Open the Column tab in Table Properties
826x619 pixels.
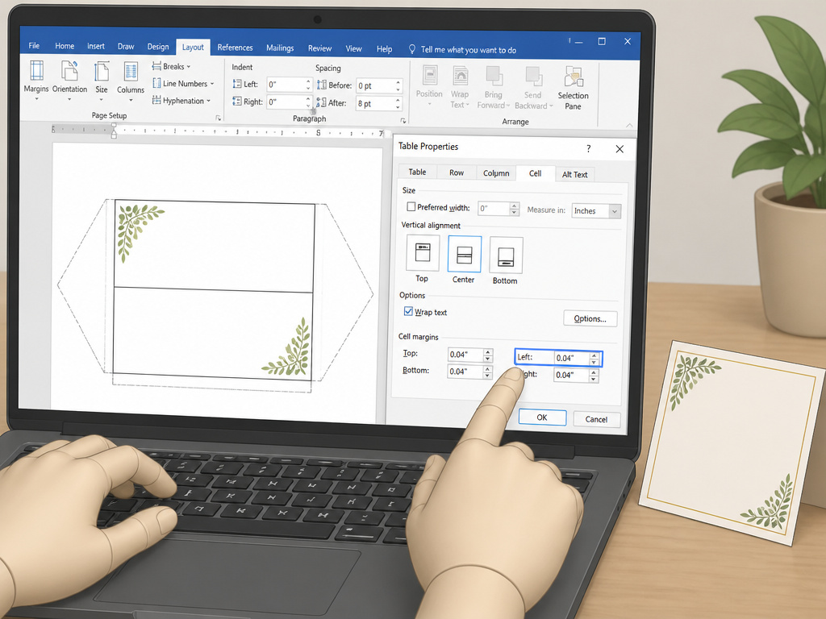496,172
